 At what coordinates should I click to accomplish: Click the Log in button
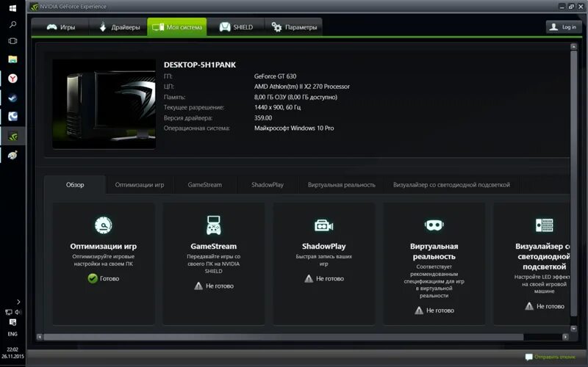click(x=564, y=27)
